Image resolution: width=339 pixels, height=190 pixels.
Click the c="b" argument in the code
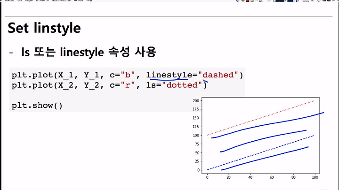click(x=122, y=75)
